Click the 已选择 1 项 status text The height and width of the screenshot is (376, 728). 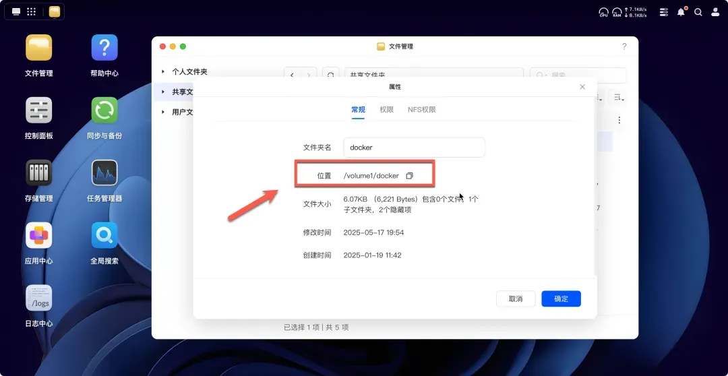(302, 327)
